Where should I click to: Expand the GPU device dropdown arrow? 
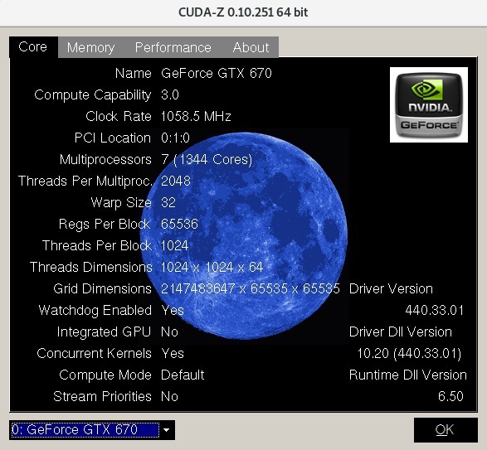tap(167, 430)
